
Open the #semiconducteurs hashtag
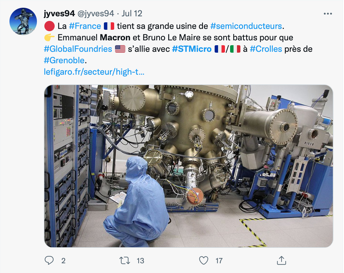click(246, 26)
